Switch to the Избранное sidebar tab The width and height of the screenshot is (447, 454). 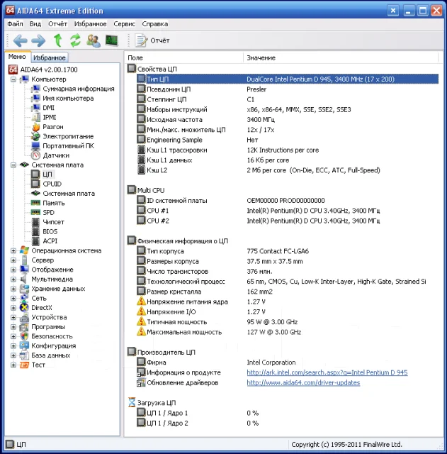click(x=50, y=57)
